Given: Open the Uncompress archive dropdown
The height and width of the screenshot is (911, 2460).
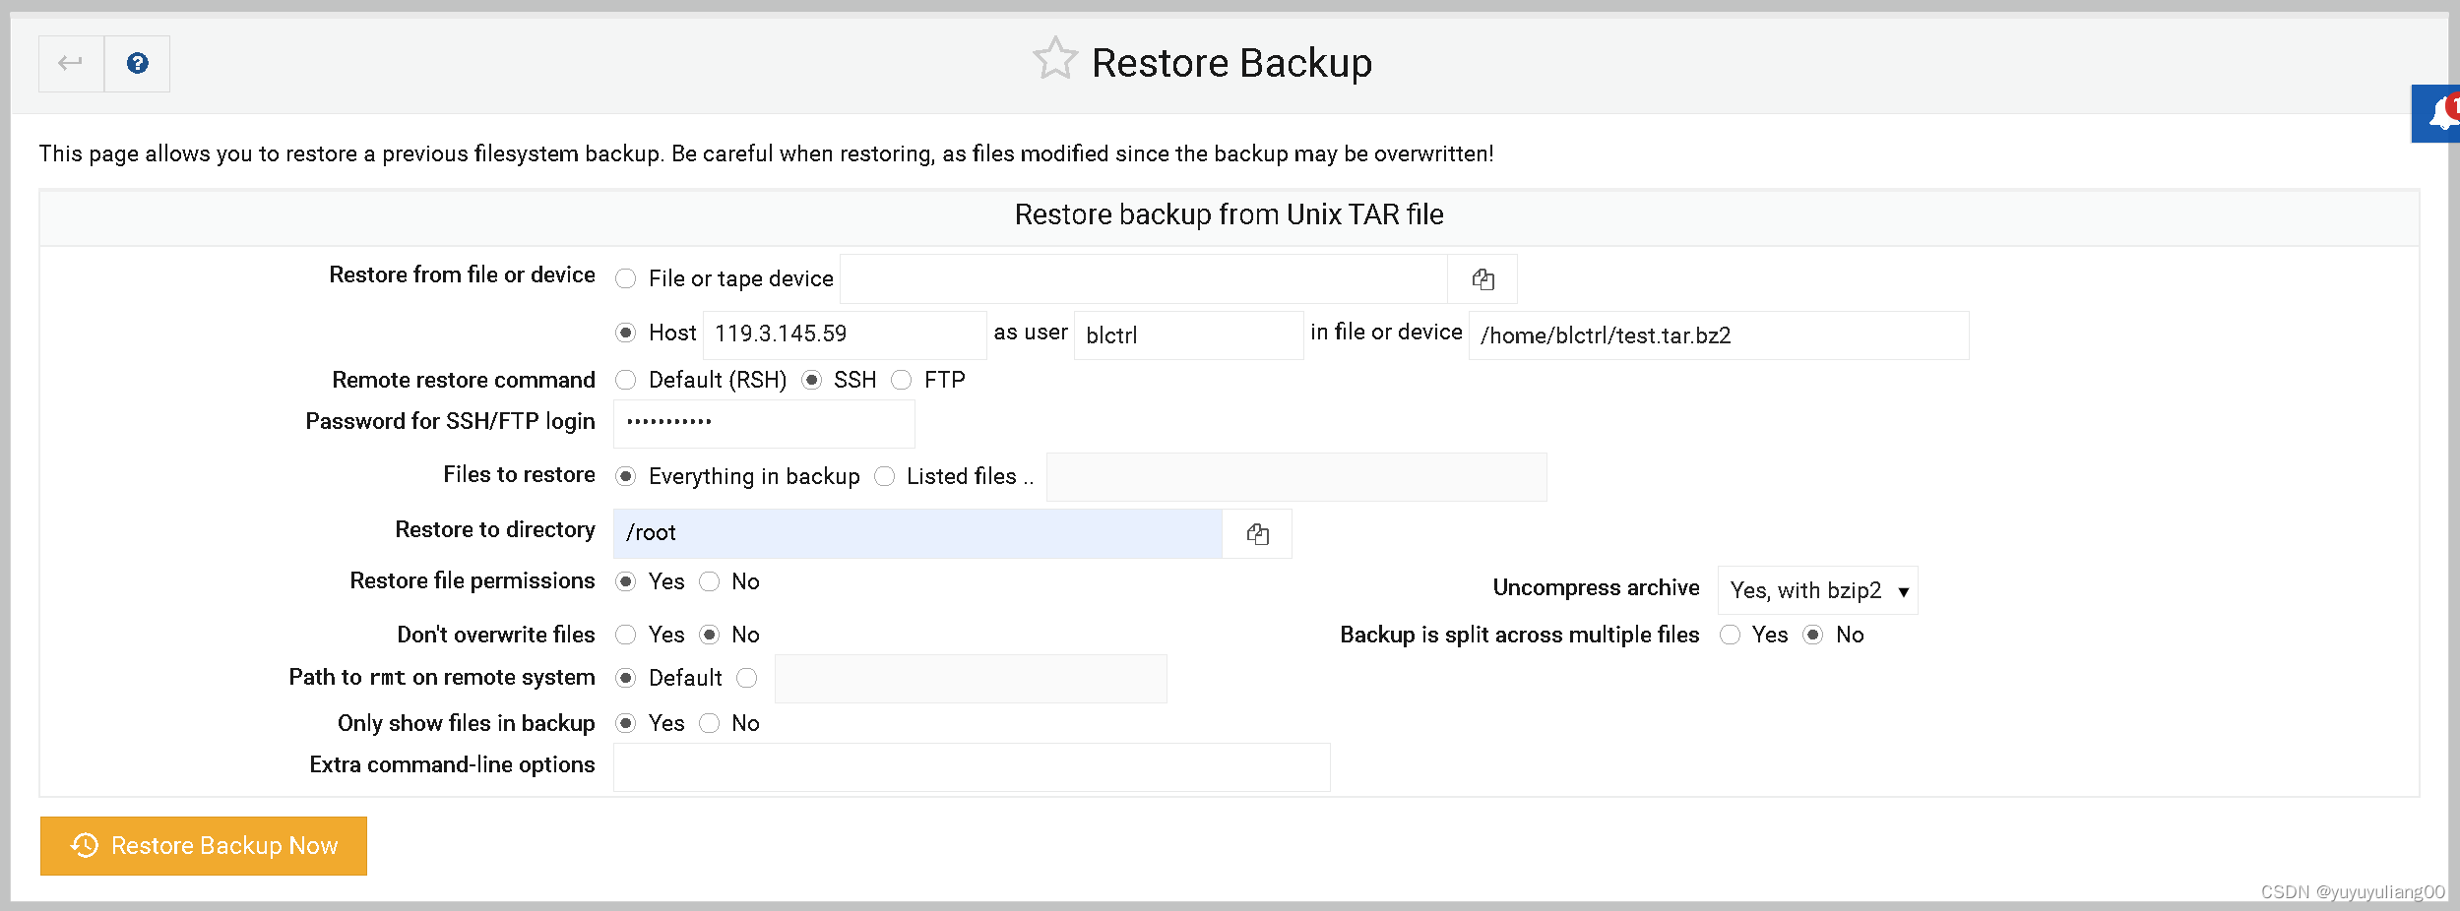Looking at the screenshot, I should [1816, 589].
